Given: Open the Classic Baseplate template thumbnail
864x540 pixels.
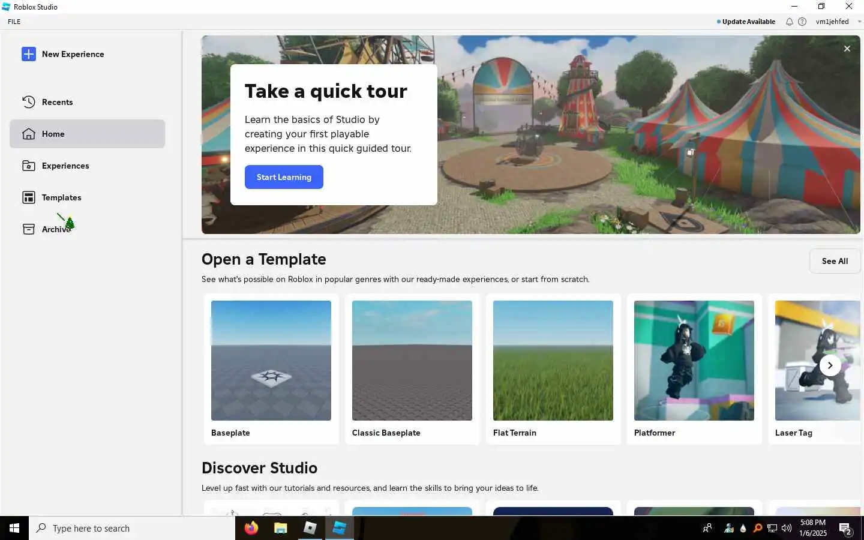Looking at the screenshot, I should (x=412, y=361).
